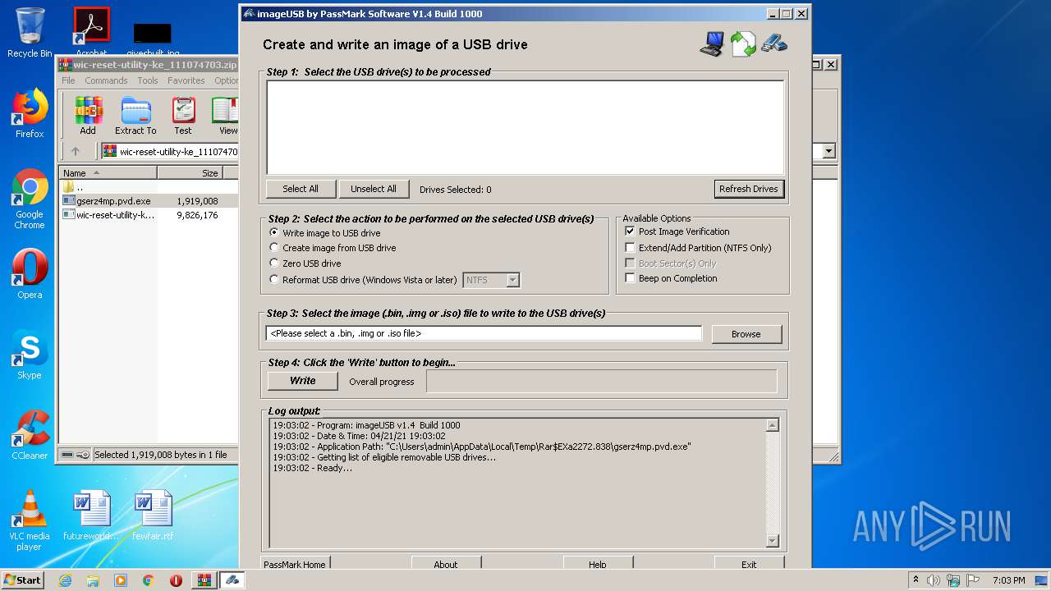
Task: Click Refresh Drives button
Action: (749, 189)
